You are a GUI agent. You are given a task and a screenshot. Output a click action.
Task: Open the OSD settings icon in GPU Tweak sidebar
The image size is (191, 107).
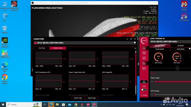(x=144, y=53)
